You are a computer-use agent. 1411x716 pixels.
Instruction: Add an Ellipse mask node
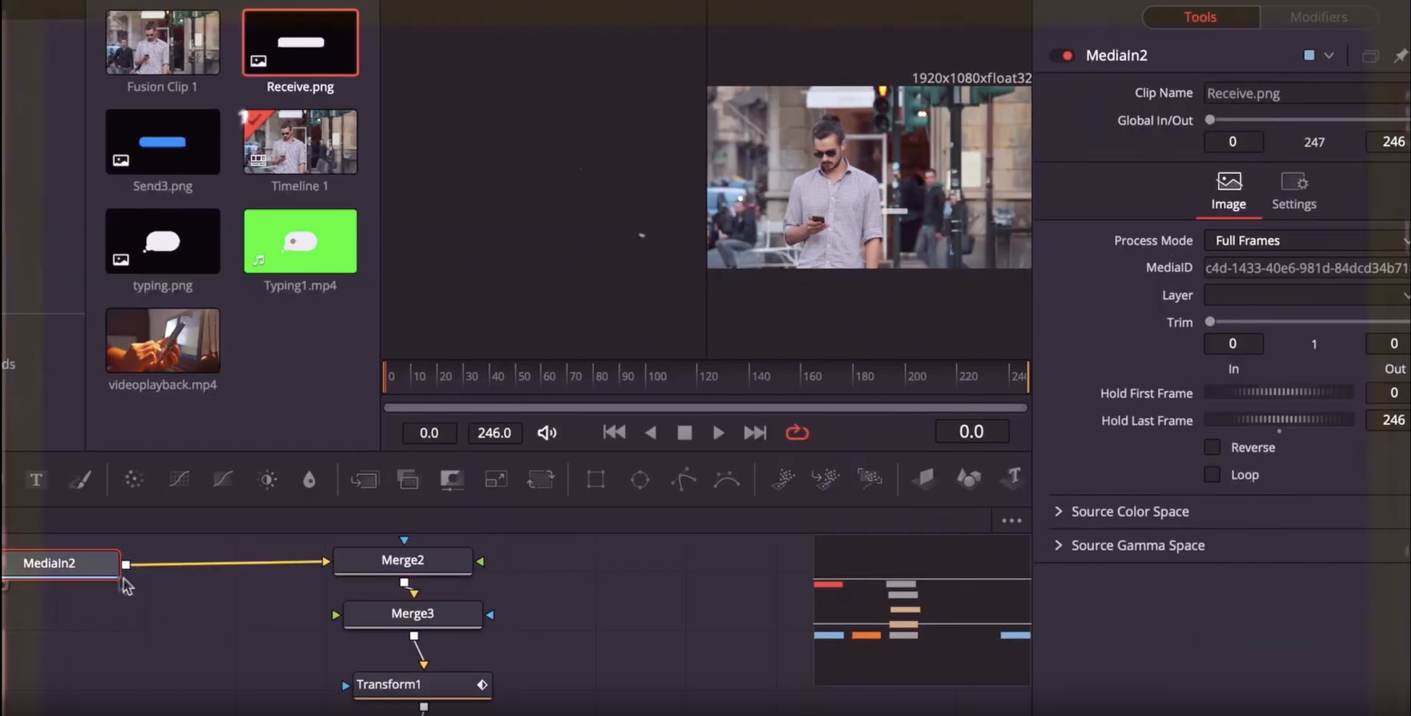pyautogui.click(x=640, y=479)
